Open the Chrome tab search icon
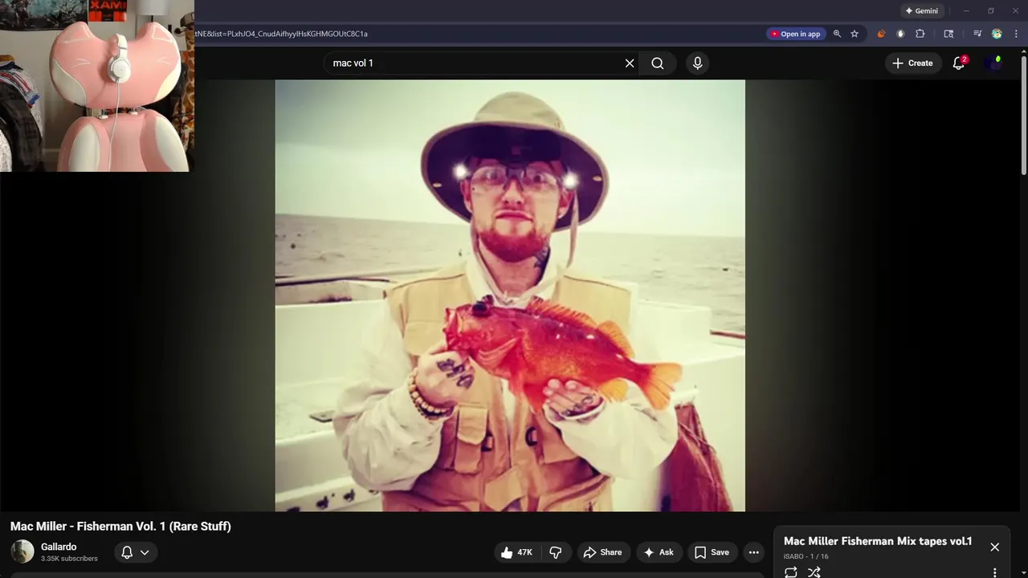Viewport: 1028px width, 578px height. tap(948, 34)
